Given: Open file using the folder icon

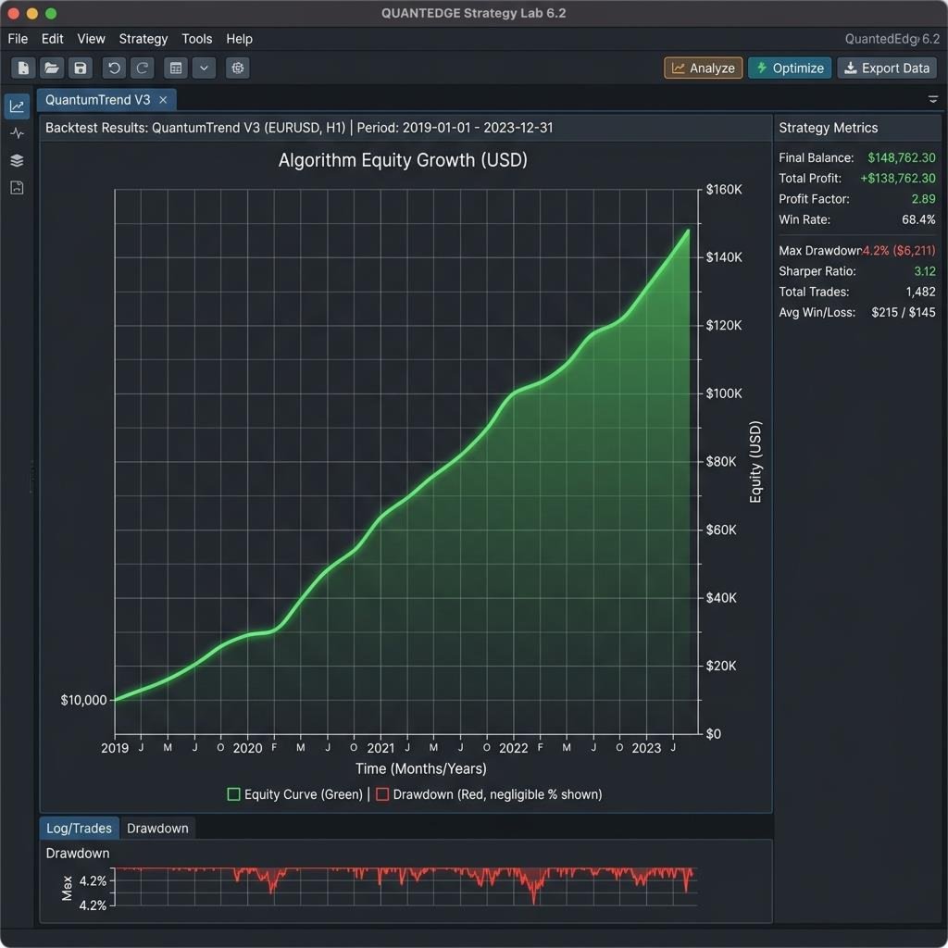Looking at the screenshot, I should (52, 68).
